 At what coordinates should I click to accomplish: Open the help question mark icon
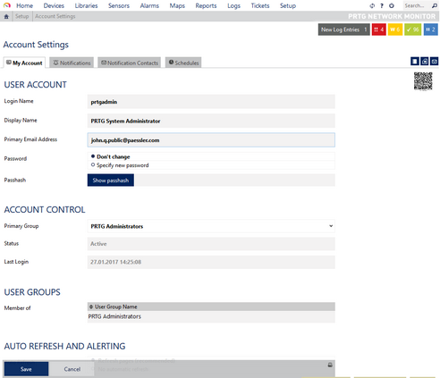[382, 5]
